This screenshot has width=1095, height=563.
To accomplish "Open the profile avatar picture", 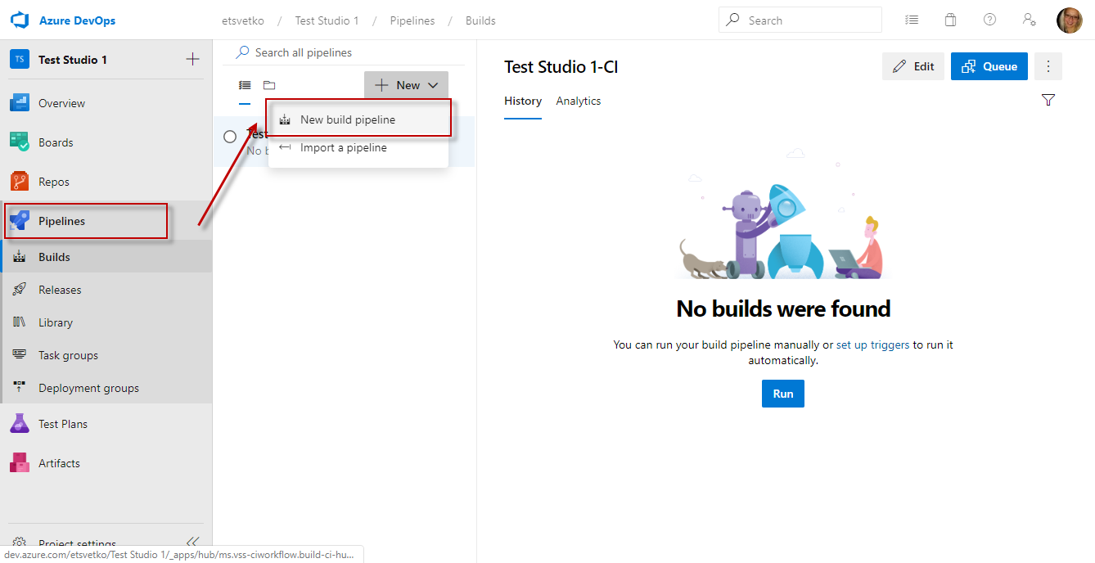I will [x=1070, y=20].
